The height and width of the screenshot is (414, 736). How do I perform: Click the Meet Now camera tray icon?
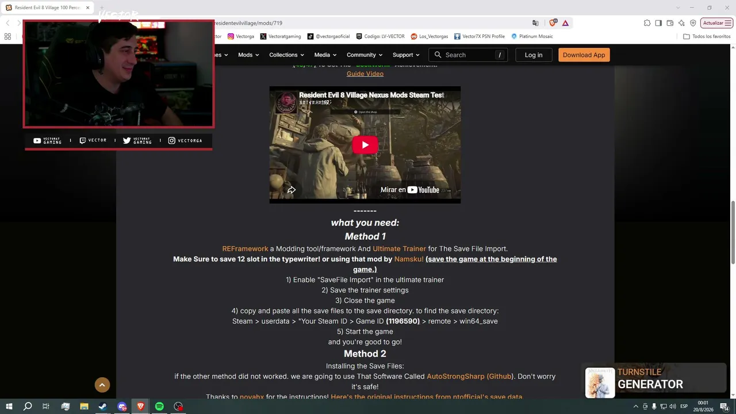coord(645,407)
